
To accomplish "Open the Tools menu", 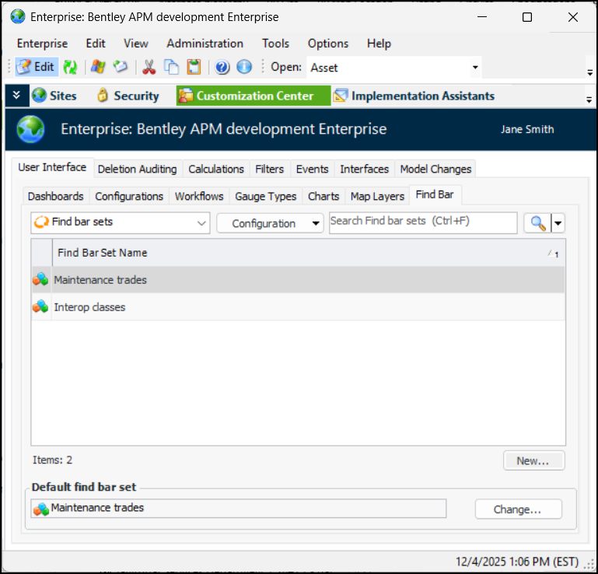I will [x=275, y=44].
